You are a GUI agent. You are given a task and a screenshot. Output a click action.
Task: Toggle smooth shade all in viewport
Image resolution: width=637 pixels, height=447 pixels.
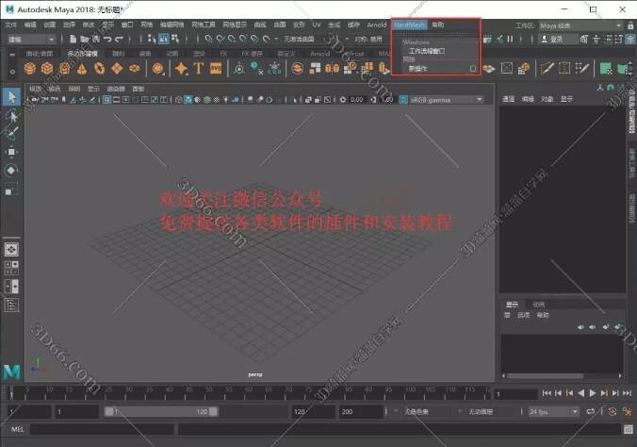point(188,100)
